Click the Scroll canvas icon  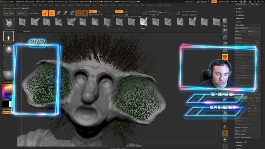pos(225,30)
